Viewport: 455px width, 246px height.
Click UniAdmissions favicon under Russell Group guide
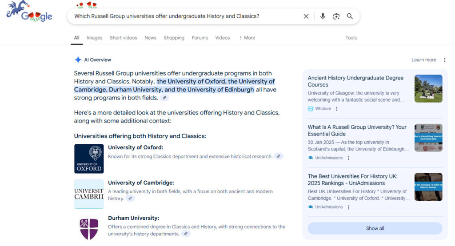tap(311, 158)
